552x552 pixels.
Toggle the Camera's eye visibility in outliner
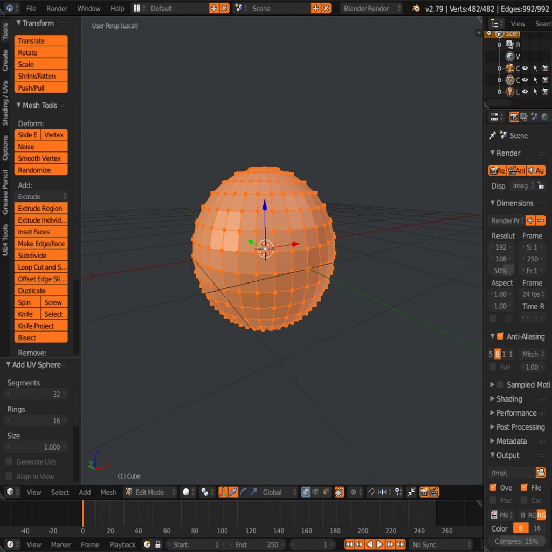[525, 68]
